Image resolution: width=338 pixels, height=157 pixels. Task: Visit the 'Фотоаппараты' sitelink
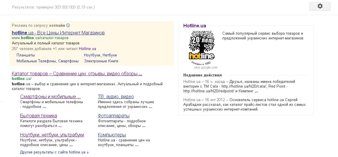point(114,116)
